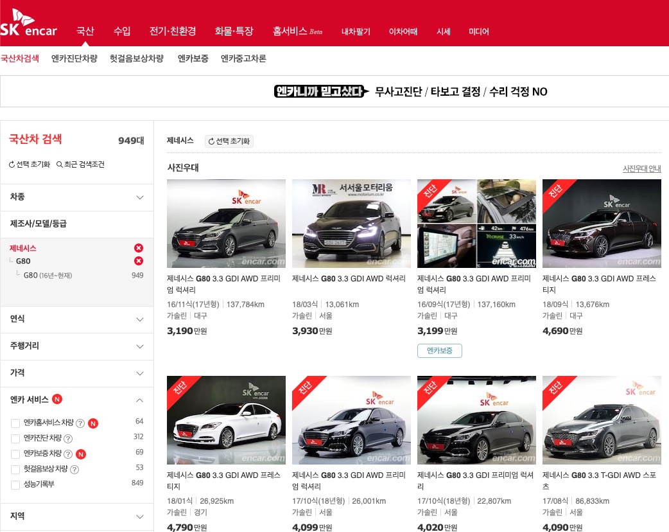
Task: Click the 엔카보증 badge under the 3,199만원 listing
Action: 439,351
